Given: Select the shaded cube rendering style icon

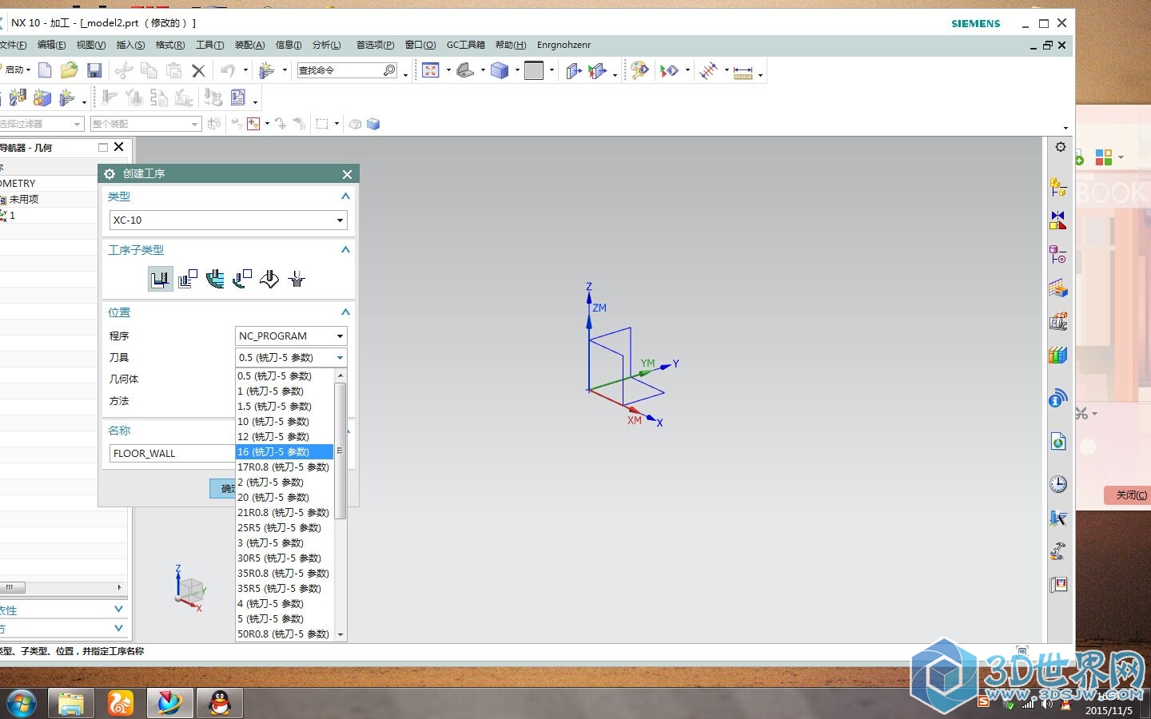Looking at the screenshot, I should (500, 70).
